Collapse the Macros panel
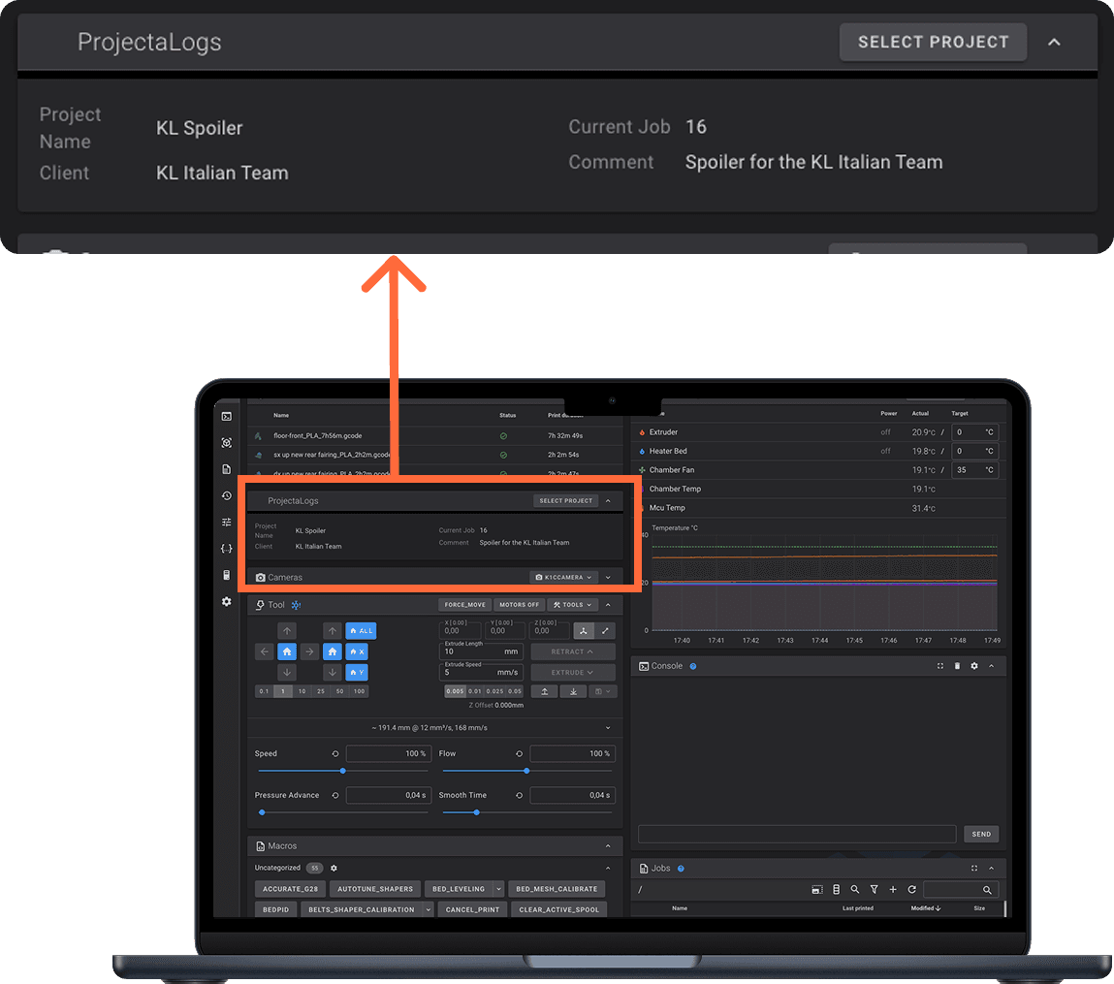1114x984 pixels. pos(609,844)
